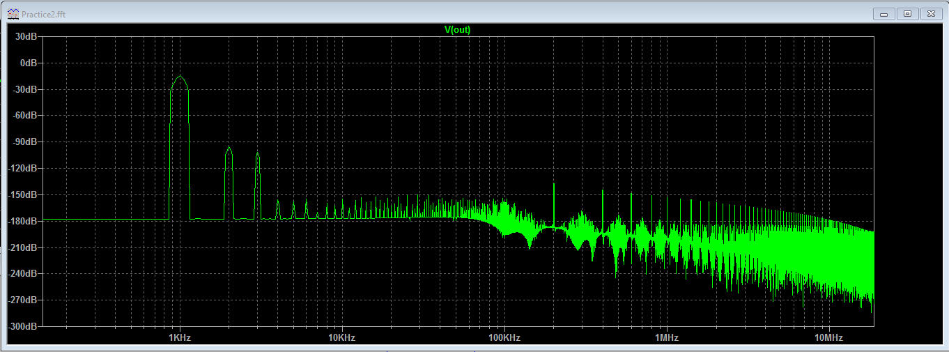Screen dimensions: 949x352
Task: Click the -90dB axis label
Action: (x=24, y=142)
